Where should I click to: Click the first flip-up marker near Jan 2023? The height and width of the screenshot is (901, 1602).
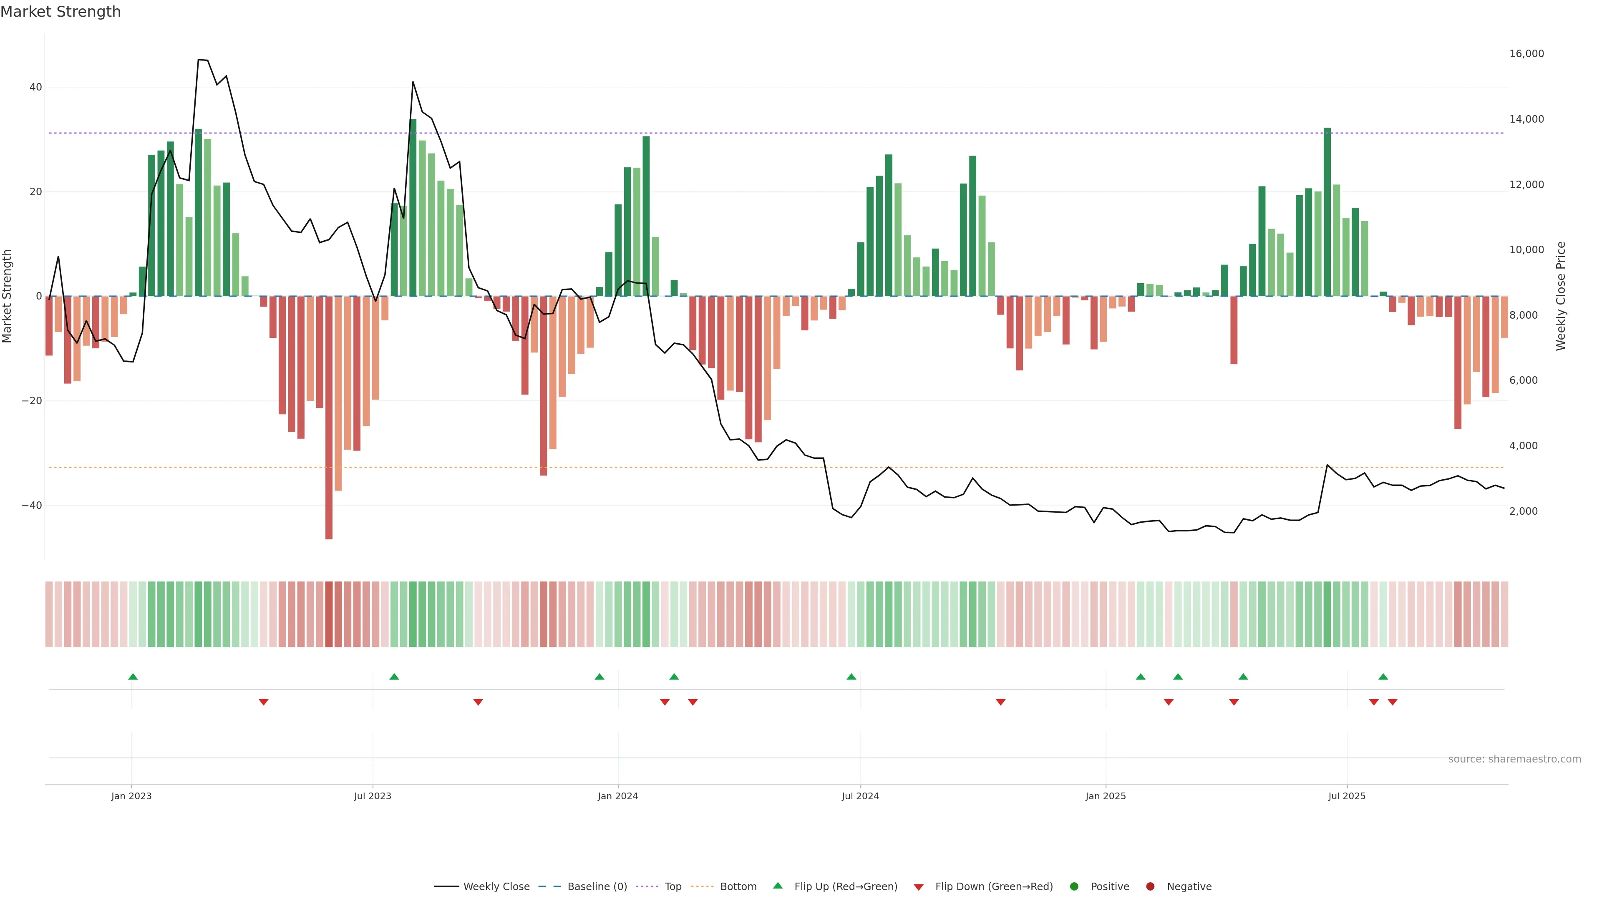pyautogui.click(x=133, y=677)
